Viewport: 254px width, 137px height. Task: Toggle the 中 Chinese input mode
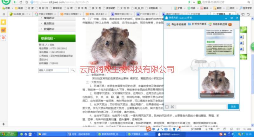point(154,129)
